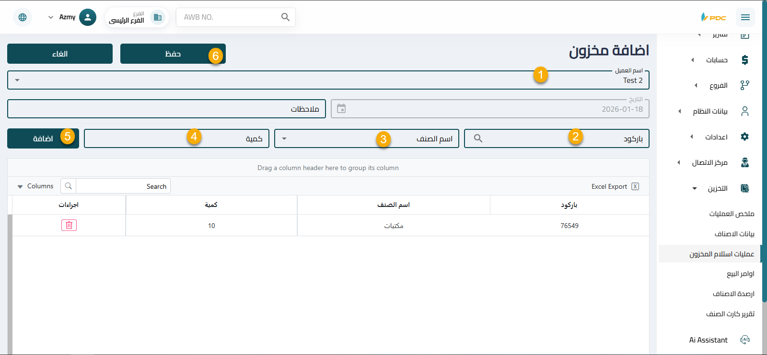Click the Excel export icon
This screenshot has width=767, height=355.
point(635,186)
